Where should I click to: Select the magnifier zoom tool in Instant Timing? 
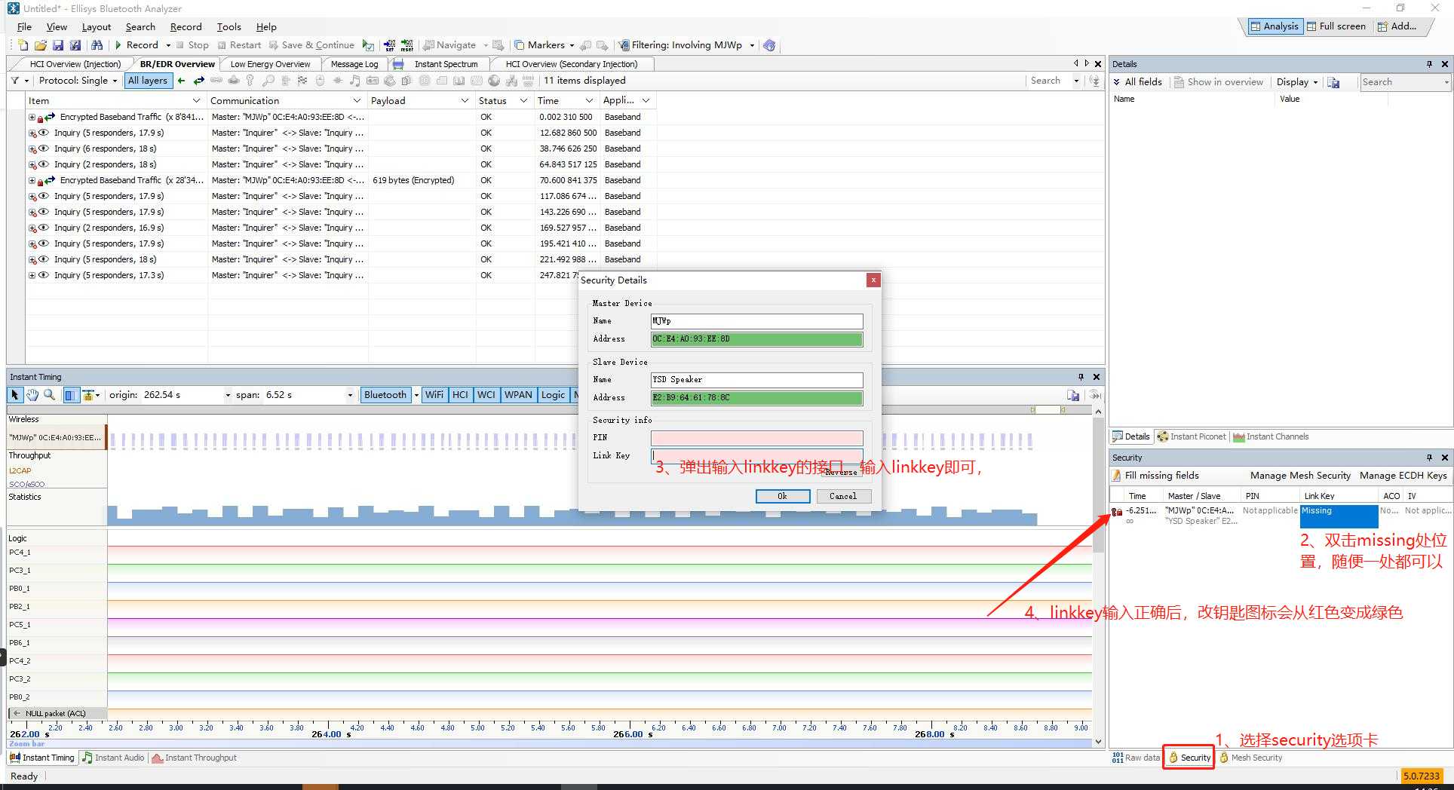click(50, 395)
